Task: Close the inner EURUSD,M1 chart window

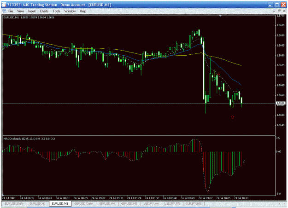Action: pyautogui.click(x=284, y=11)
